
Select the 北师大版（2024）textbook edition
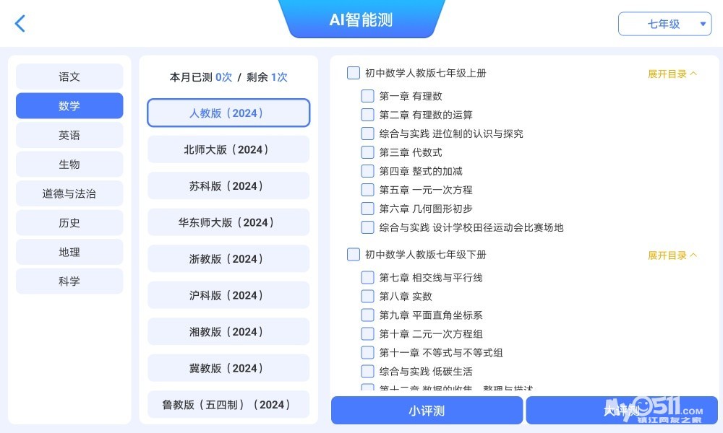pos(228,149)
